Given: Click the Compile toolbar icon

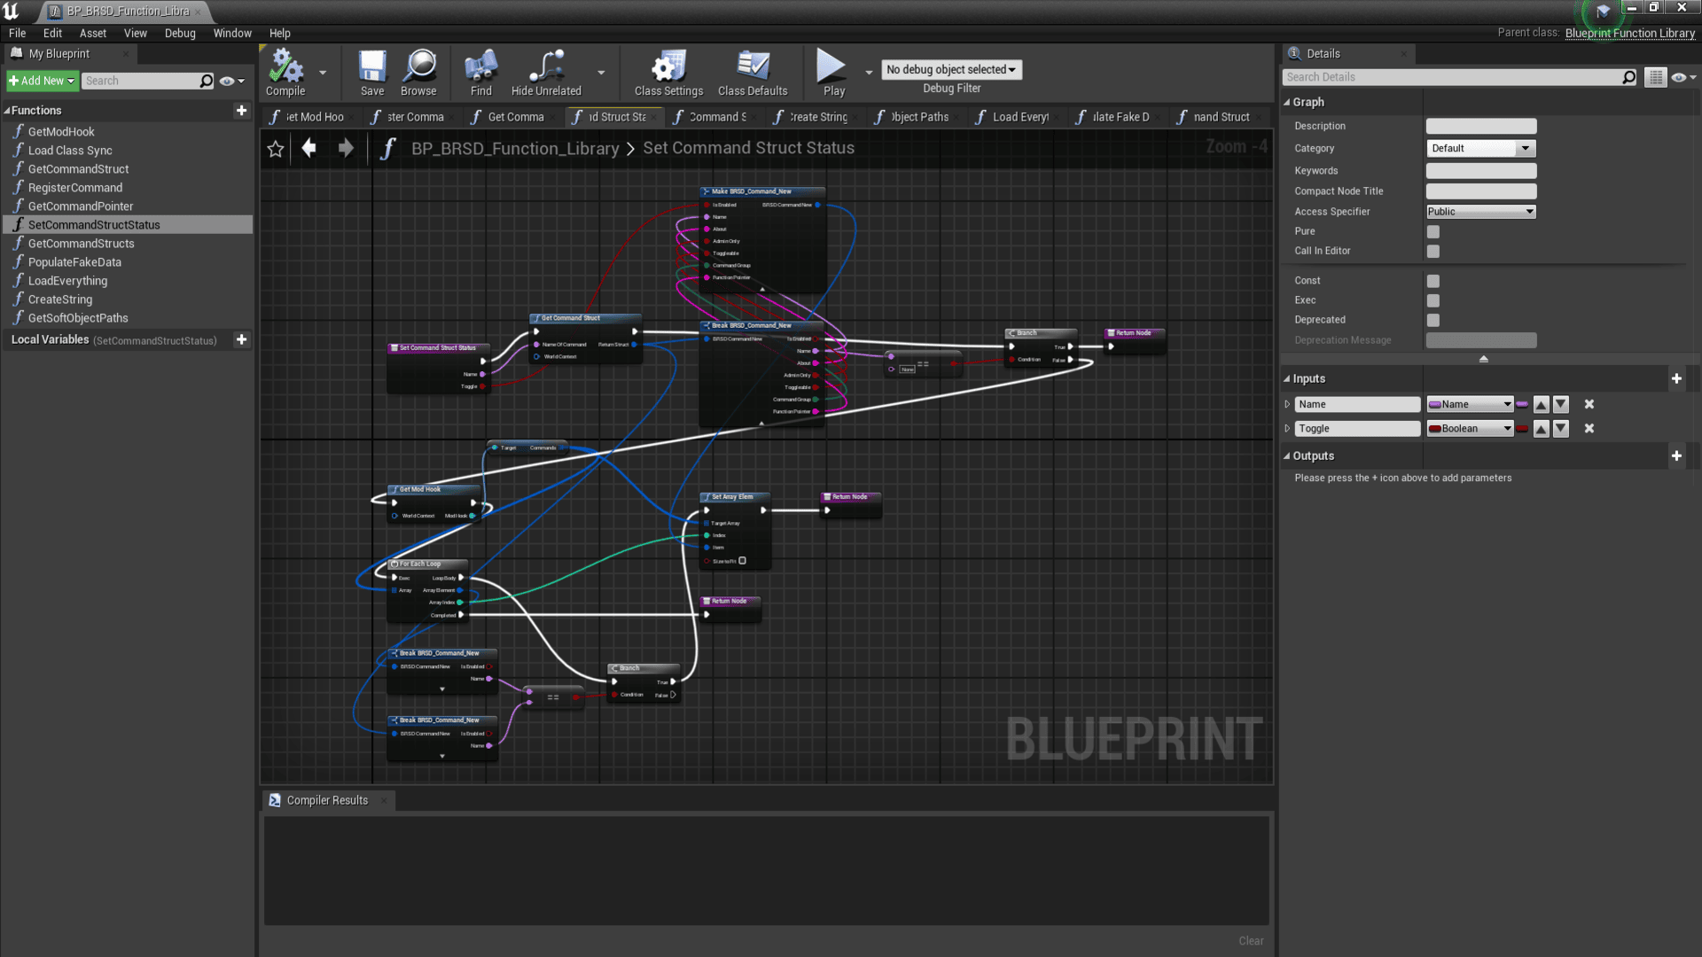Looking at the screenshot, I should pos(285,67).
